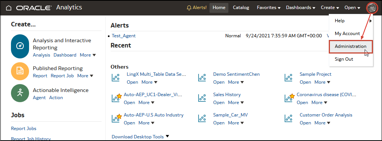
Task: Click the Alerts bell icon
Action: pos(189,8)
